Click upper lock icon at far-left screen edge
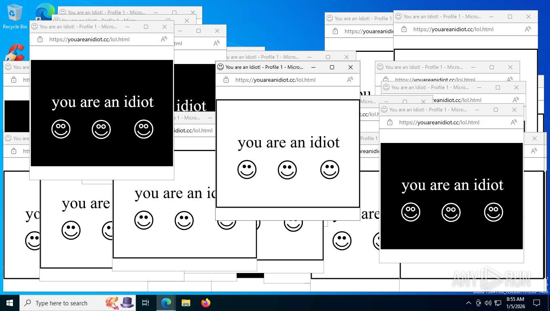 pyautogui.click(x=14, y=80)
